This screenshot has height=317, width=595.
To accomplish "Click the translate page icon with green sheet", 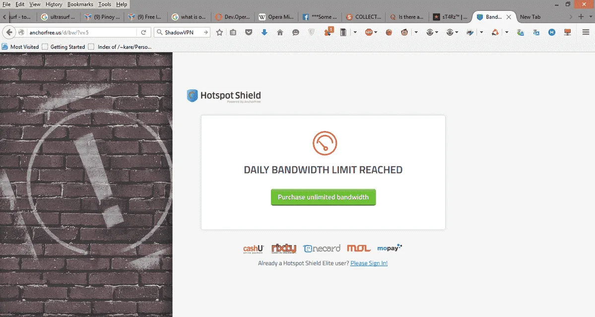I will [x=521, y=33].
